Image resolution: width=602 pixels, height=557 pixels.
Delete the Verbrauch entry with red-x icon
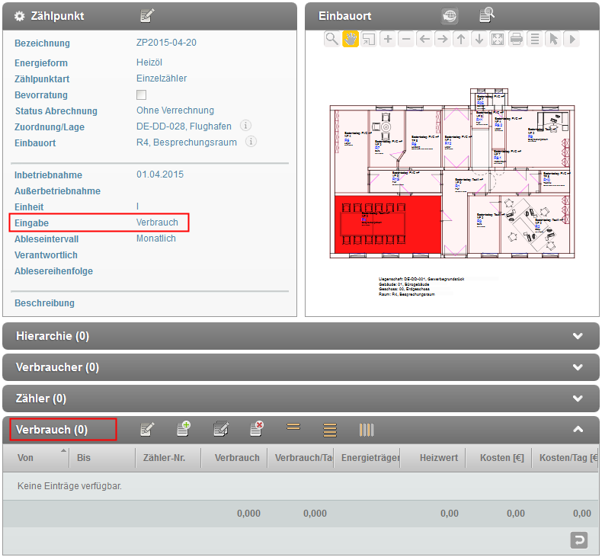point(257,430)
